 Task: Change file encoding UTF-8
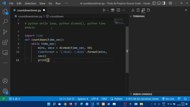click(x=95, y=99)
